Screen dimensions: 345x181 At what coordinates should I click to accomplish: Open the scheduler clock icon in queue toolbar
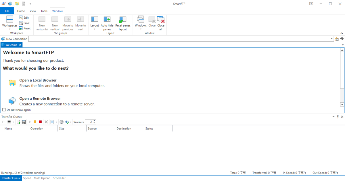click(61, 122)
